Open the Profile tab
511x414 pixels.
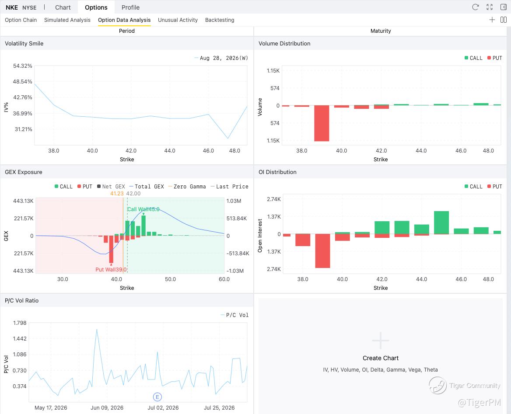130,7
